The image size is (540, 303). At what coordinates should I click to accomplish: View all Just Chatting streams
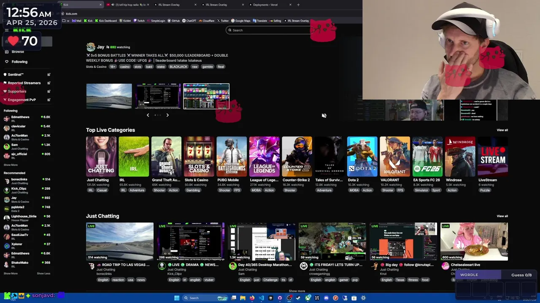(502, 216)
